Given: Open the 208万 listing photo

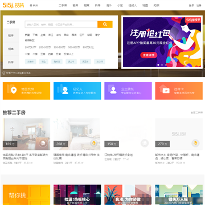Looking at the screenshot, I should tap(77, 134).
